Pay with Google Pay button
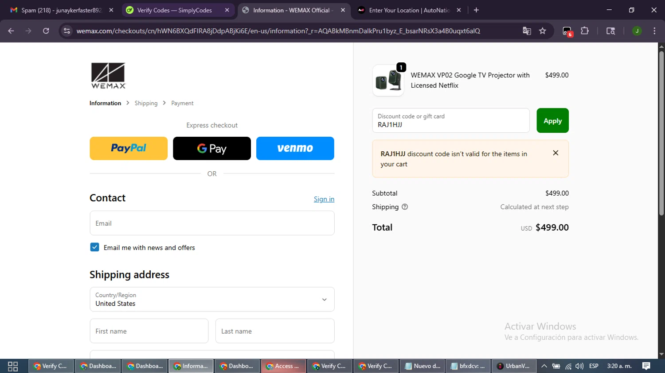The height and width of the screenshot is (373, 665). coord(212,148)
